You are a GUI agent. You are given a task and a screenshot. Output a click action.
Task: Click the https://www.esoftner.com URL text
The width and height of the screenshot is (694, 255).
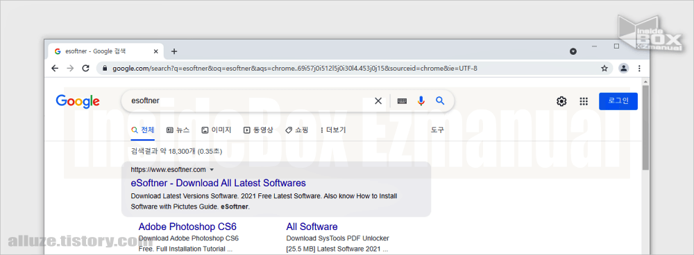168,170
